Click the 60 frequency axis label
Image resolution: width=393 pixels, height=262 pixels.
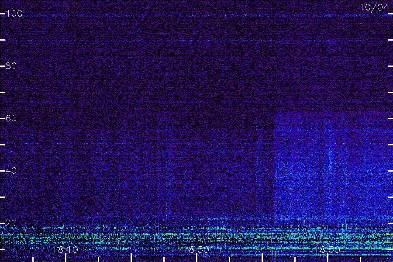(11, 118)
